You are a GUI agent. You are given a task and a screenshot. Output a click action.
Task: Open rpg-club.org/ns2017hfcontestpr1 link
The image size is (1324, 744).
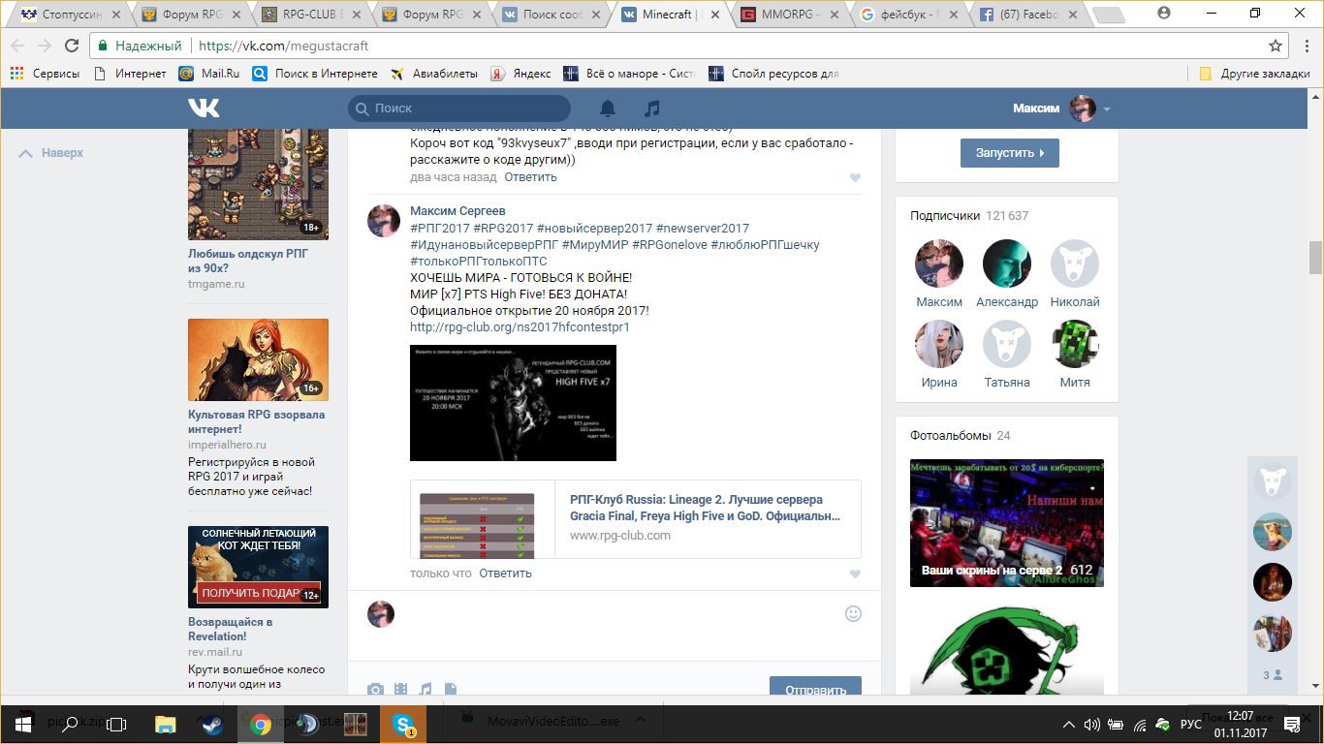(520, 327)
